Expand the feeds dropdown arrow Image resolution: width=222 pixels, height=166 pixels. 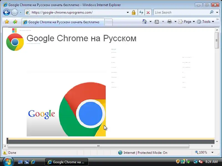click(x=163, y=22)
